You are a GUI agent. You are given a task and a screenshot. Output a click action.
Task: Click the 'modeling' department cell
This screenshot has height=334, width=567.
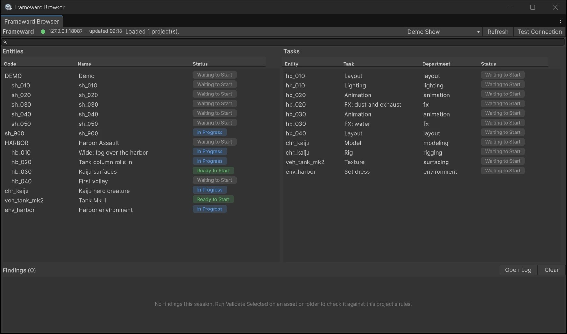(x=436, y=143)
